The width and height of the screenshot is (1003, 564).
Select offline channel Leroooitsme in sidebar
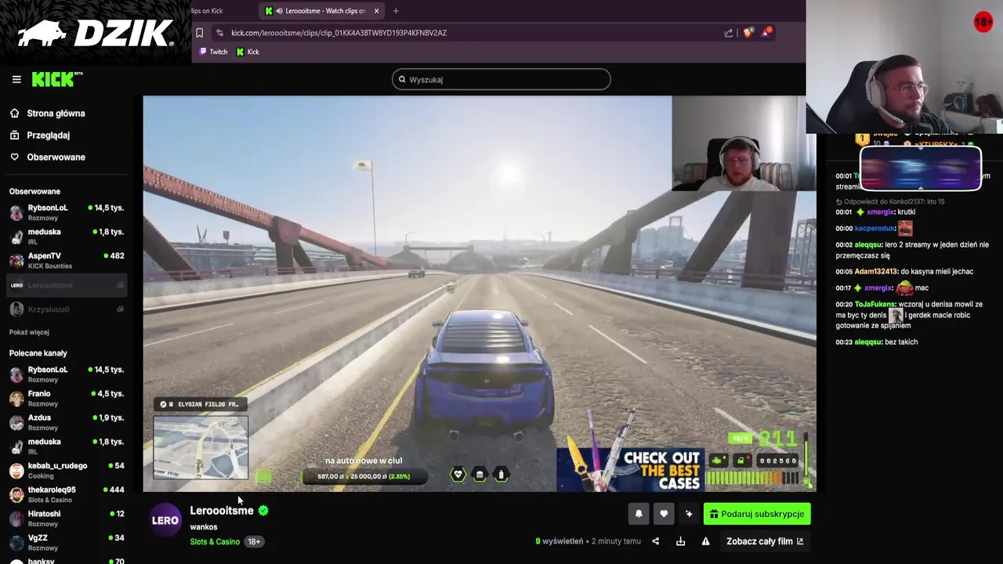click(x=67, y=285)
